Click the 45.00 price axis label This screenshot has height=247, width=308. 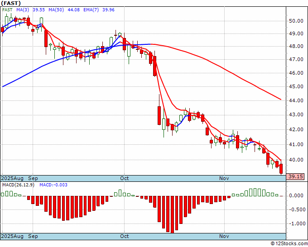tap(296, 86)
